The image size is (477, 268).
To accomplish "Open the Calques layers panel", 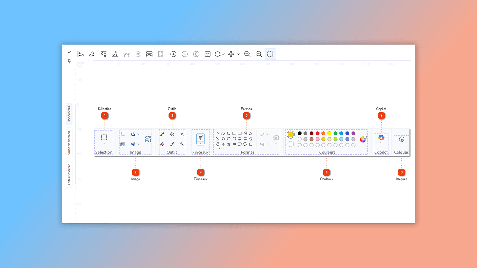I will (401, 139).
